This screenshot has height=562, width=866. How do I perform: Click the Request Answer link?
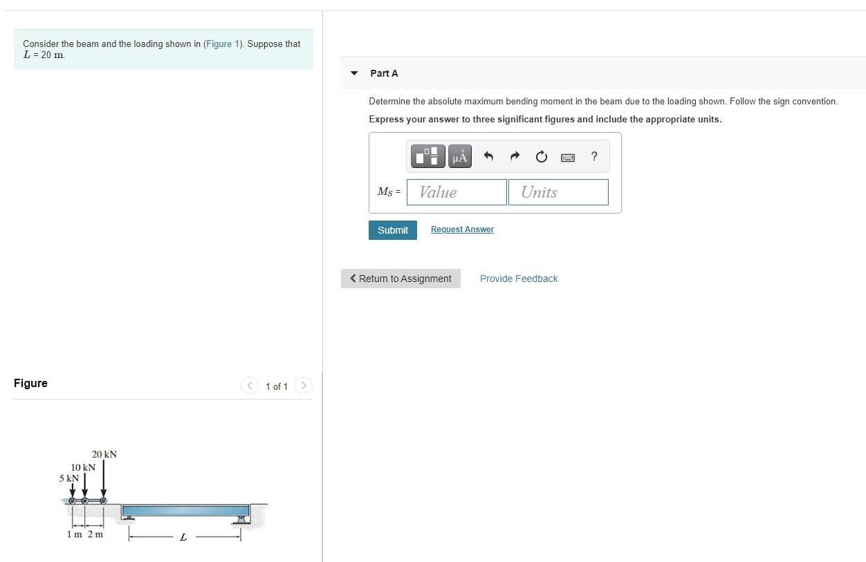point(462,230)
